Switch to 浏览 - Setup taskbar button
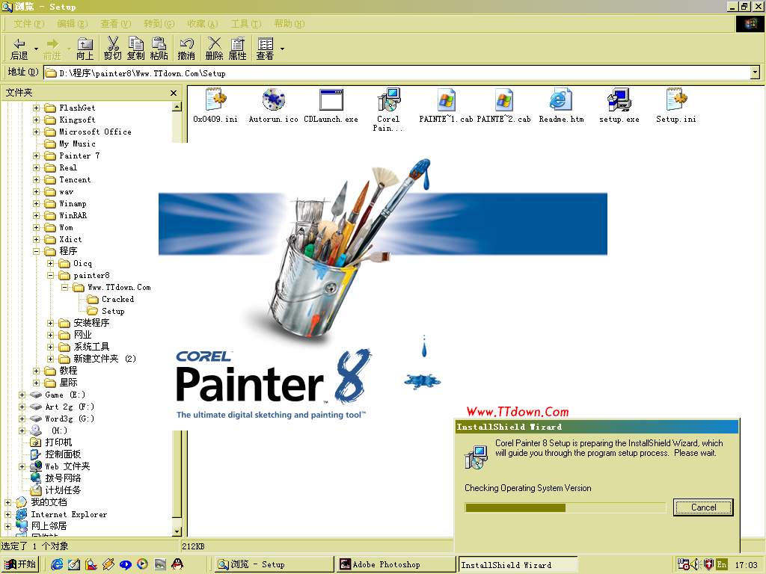Image resolution: width=766 pixels, height=574 pixels. 274,564
